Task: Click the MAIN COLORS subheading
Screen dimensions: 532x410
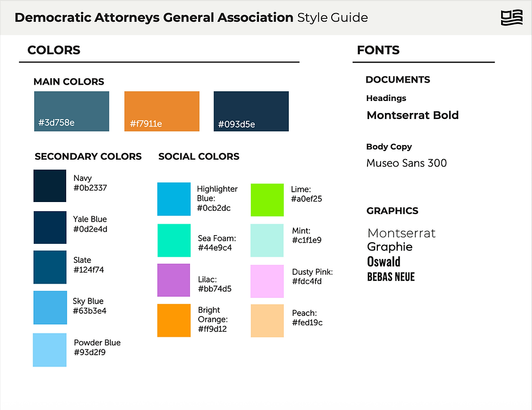Action: [69, 82]
